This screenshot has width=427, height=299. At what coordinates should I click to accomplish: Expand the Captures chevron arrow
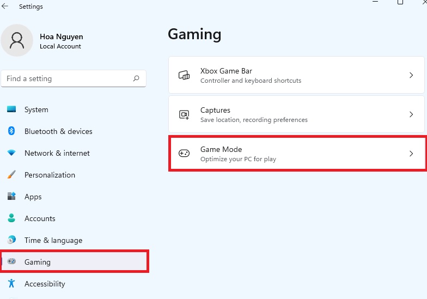411,114
